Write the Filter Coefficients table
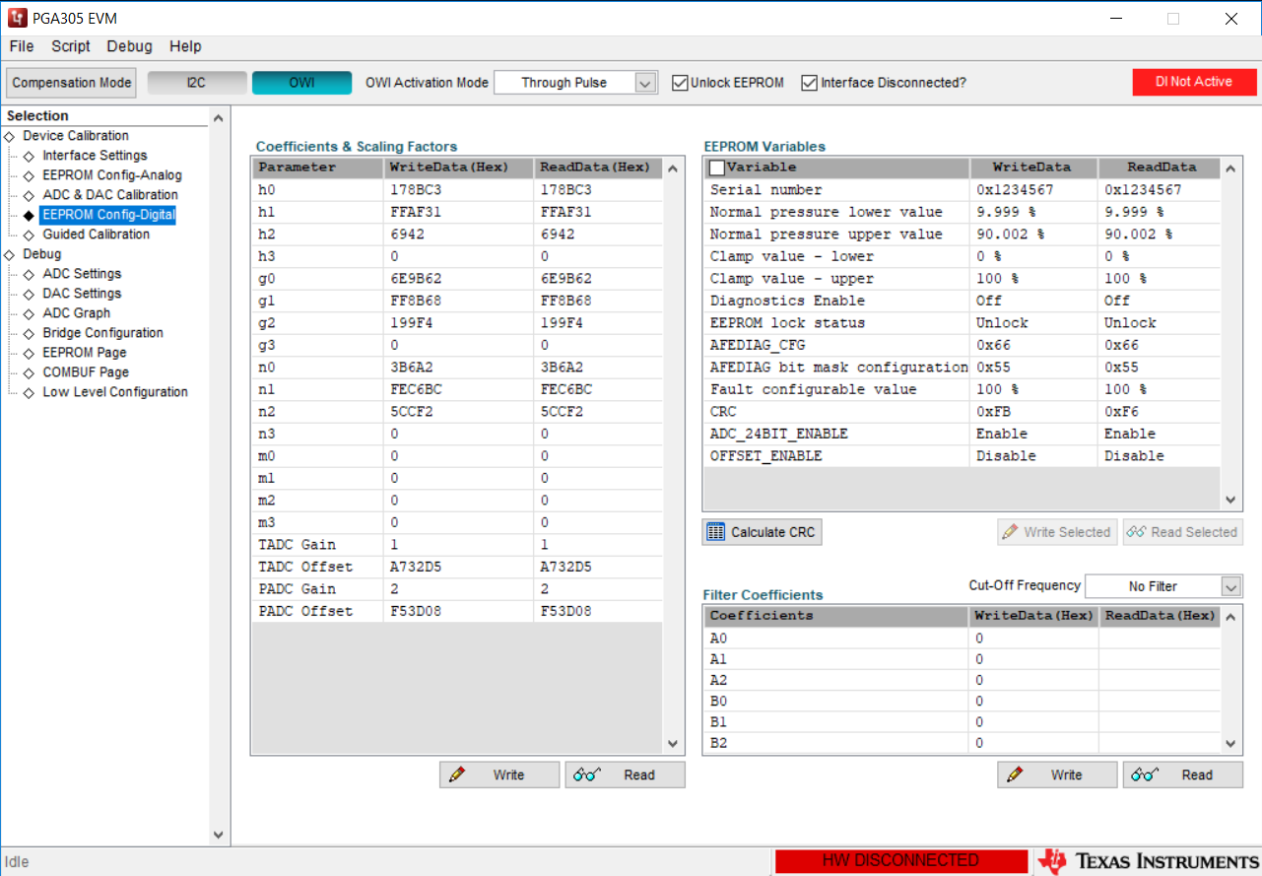The height and width of the screenshot is (876, 1262). coord(1057,775)
